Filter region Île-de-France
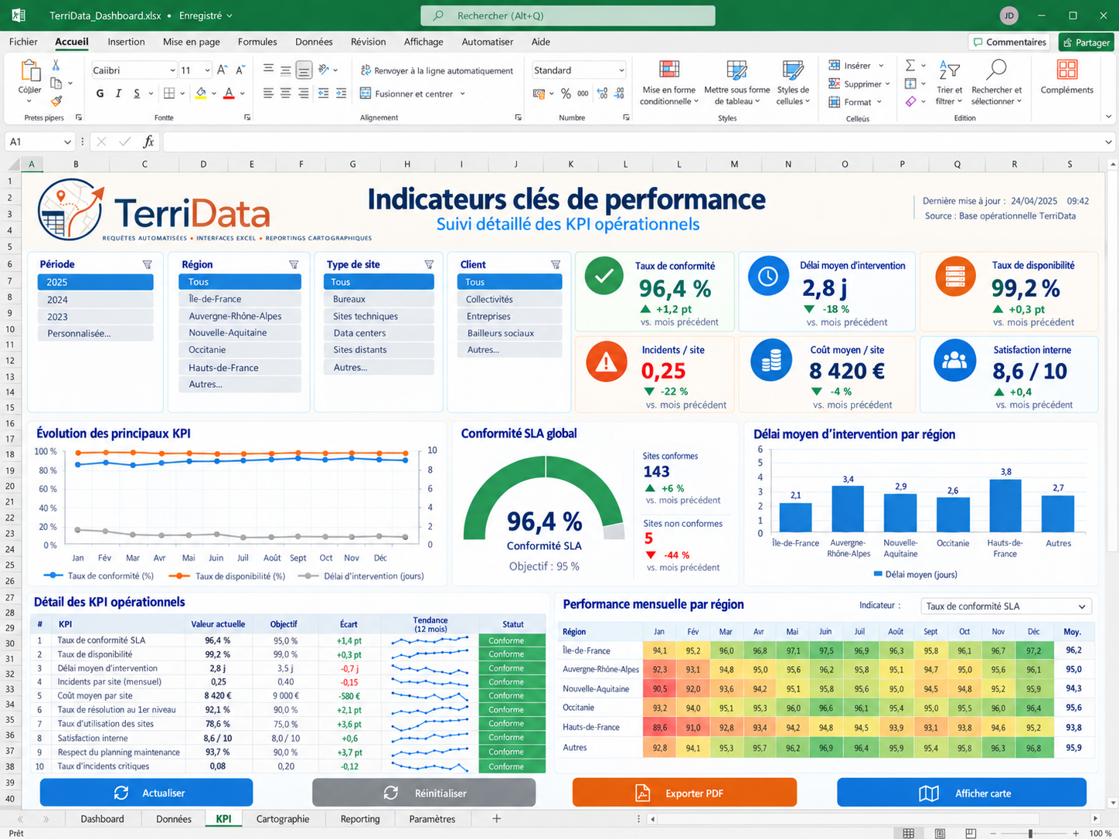The image size is (1119, 839). 240,299
